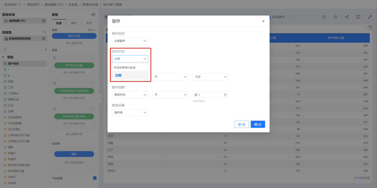Click the collapse fullscreen arrows icon
Viewport: 377px width, 188px height.
pos(370,17)
